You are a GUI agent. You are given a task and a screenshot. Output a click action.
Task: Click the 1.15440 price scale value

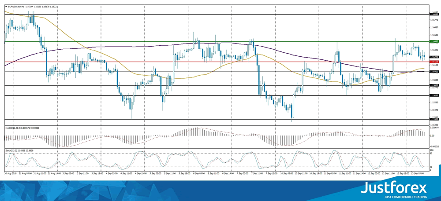point(434,110)
